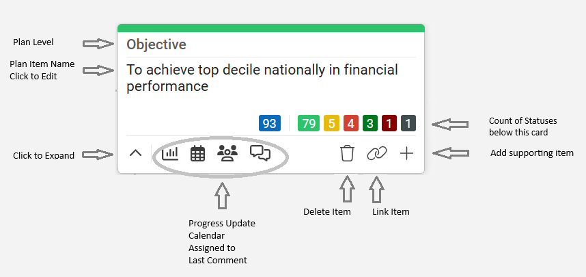Add a supporting item with plus icon
The height and width of the screenshot is (277, 586).
point(406,153)
